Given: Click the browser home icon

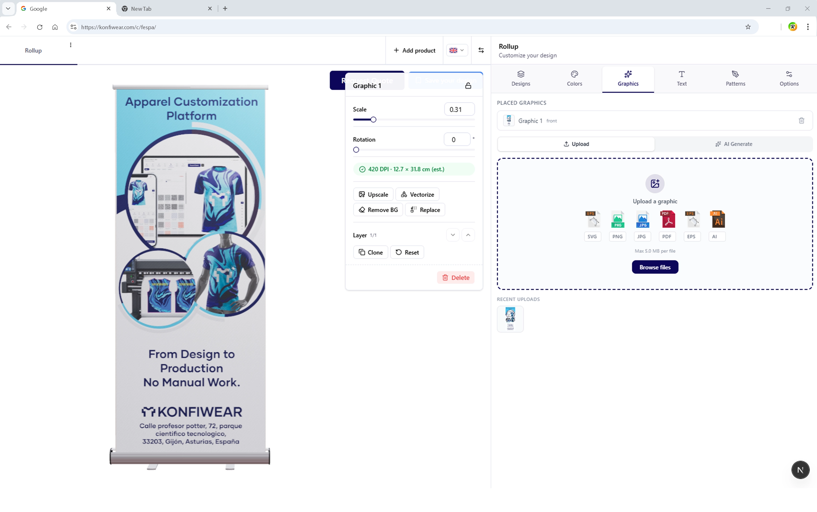Looking at the screenshot, I should (55, 27).
